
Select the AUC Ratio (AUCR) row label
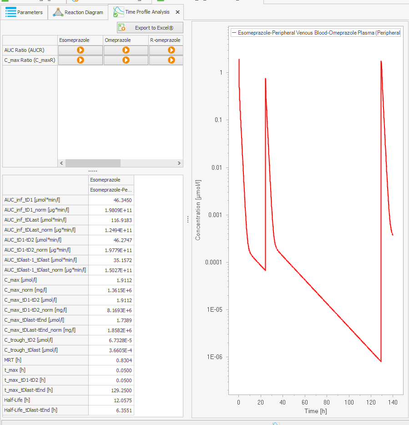(x=30, y=50)
